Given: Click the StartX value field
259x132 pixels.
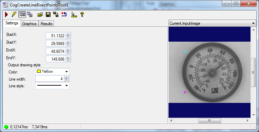Looking at the screenshot, I should pyautogui.click(x=56, y=36).
